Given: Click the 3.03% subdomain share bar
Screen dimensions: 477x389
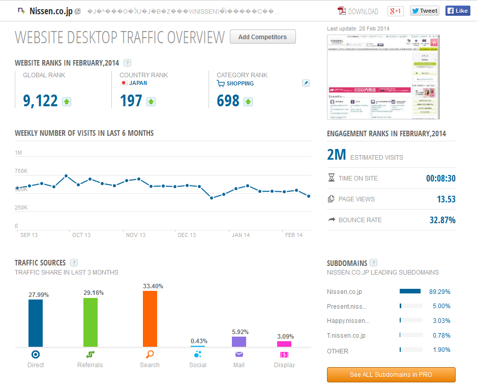Looking at the screenshot, I should coord(411,320).
